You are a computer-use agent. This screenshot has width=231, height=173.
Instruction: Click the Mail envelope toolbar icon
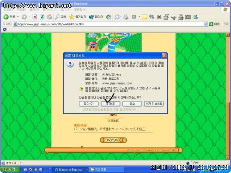[117, 17]
